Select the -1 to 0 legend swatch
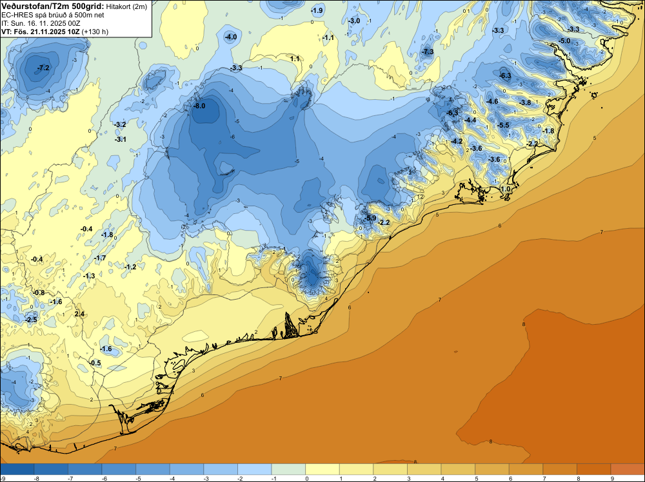645x482 pixels. [x=288, y=469]
